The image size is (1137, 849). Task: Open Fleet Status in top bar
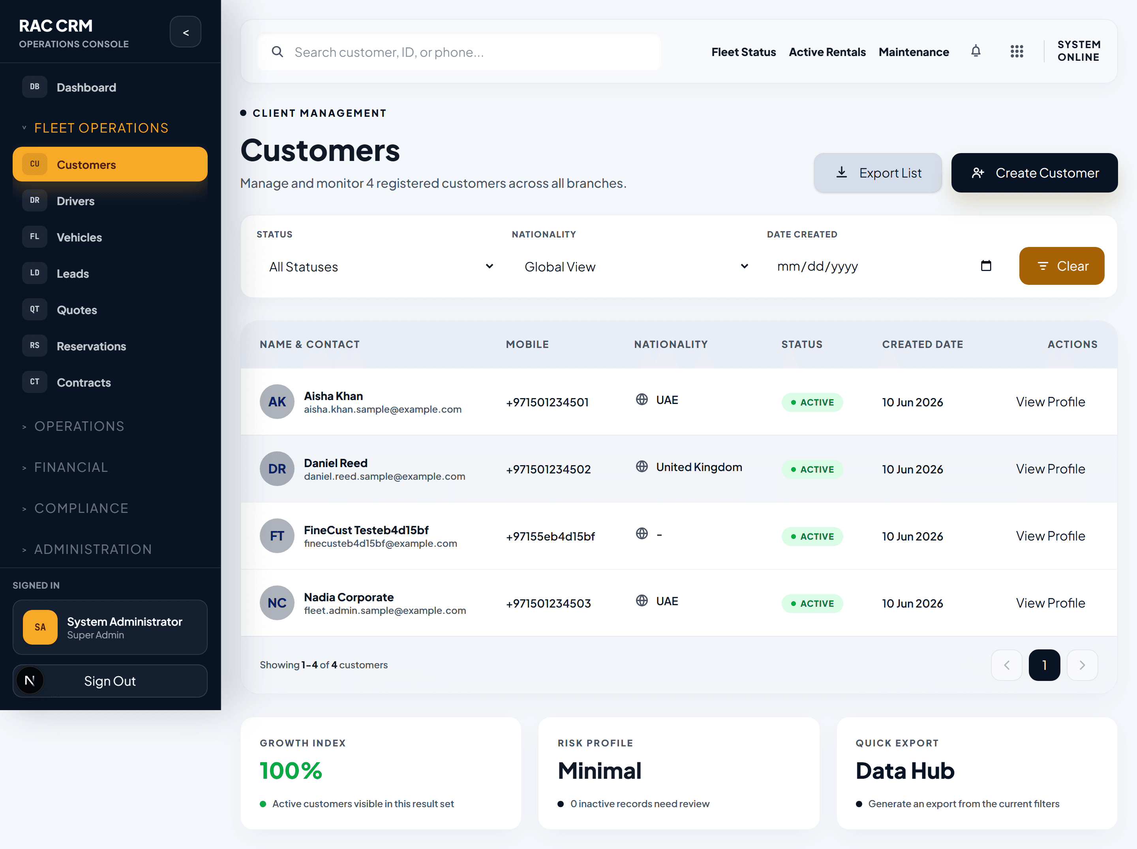click(x=743, y=52)
